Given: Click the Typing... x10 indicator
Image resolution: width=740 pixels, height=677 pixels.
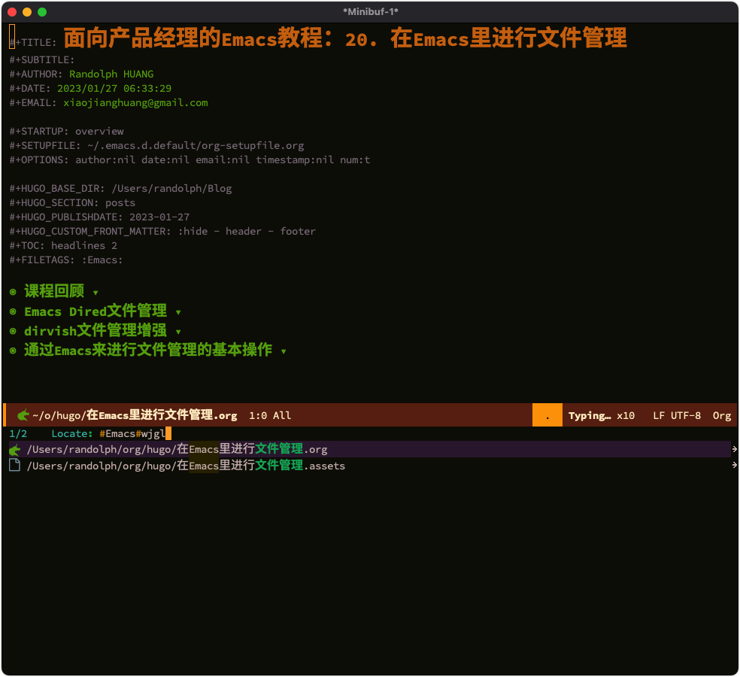Looking at the screenshot, I should coord(602,415).
